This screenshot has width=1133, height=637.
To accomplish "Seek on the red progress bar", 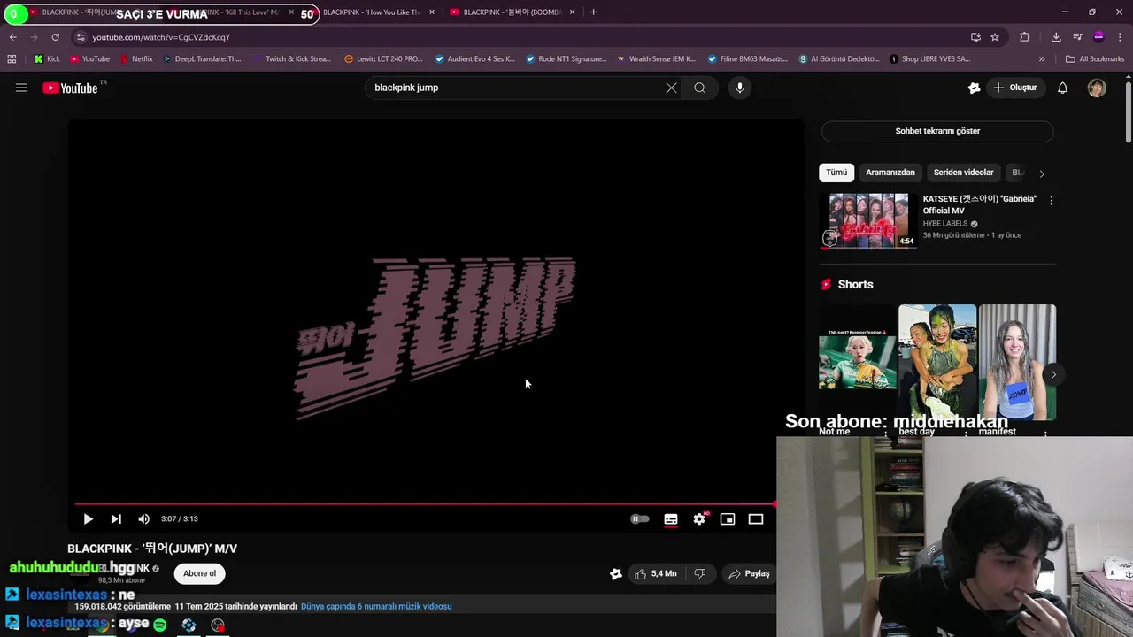I will click(425, 504).
